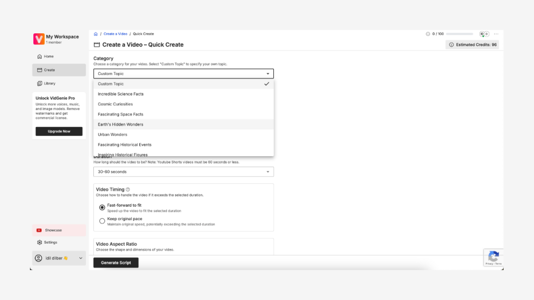Open the Create section
The height and width of the screenshot is (300, 534).
59,70
